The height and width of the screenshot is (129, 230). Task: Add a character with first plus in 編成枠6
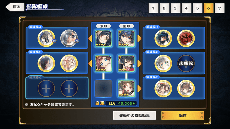pyautogui.click(x=46, y=89)
